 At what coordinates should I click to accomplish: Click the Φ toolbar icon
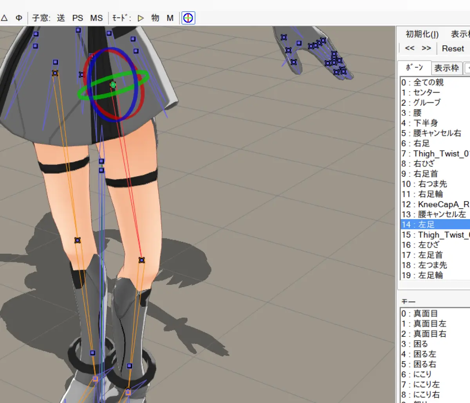pos(19,18)
